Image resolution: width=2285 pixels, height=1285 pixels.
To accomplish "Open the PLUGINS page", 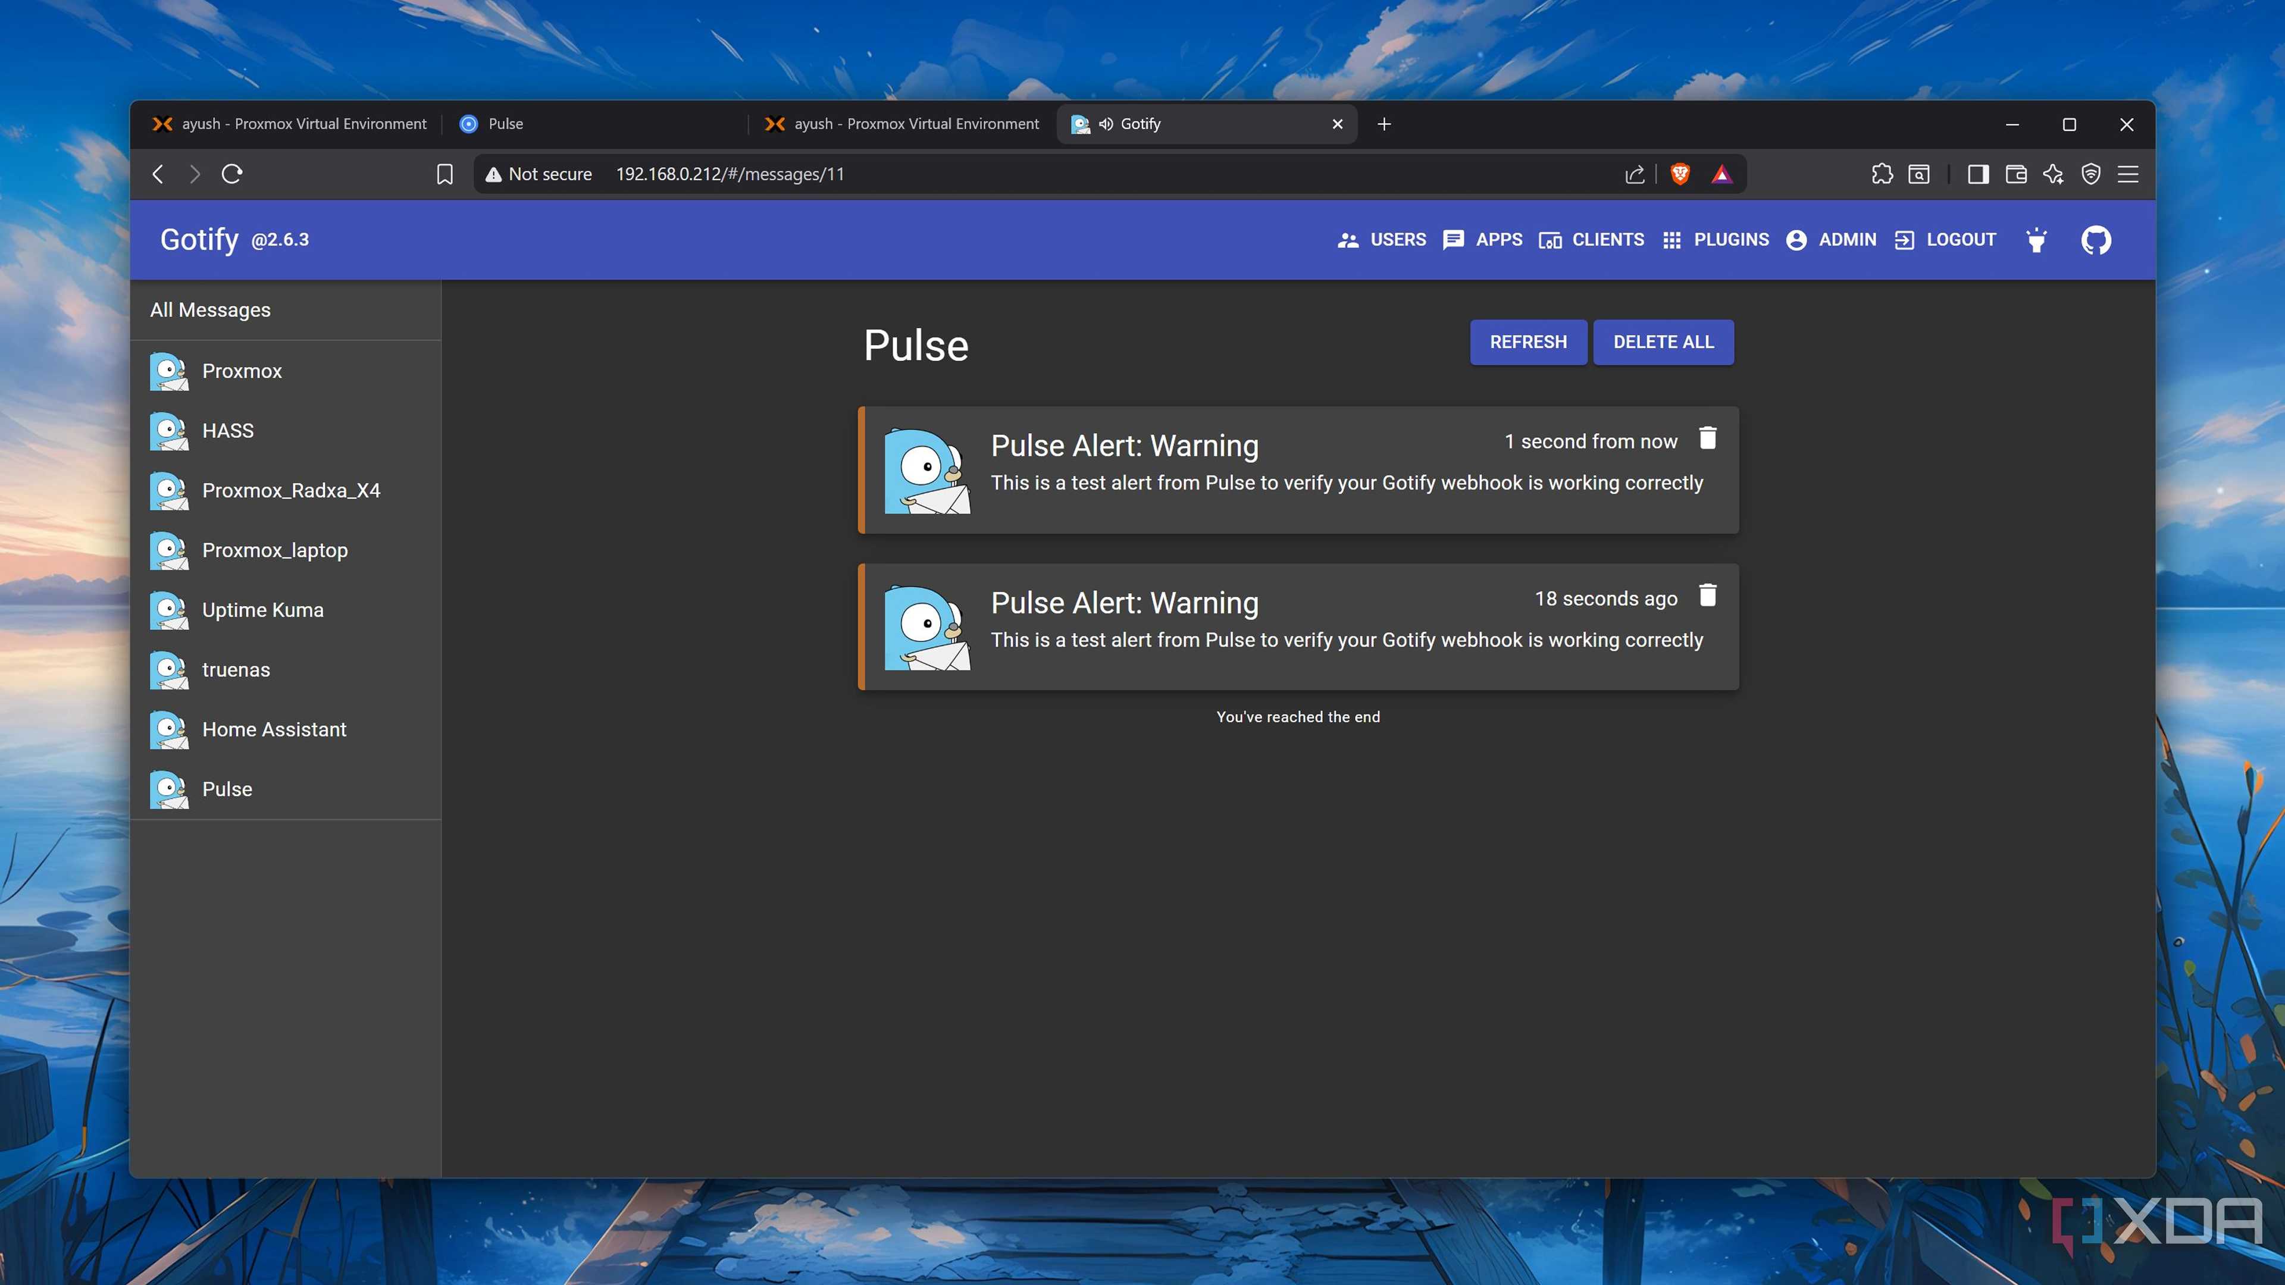I will click(1716, 239).
